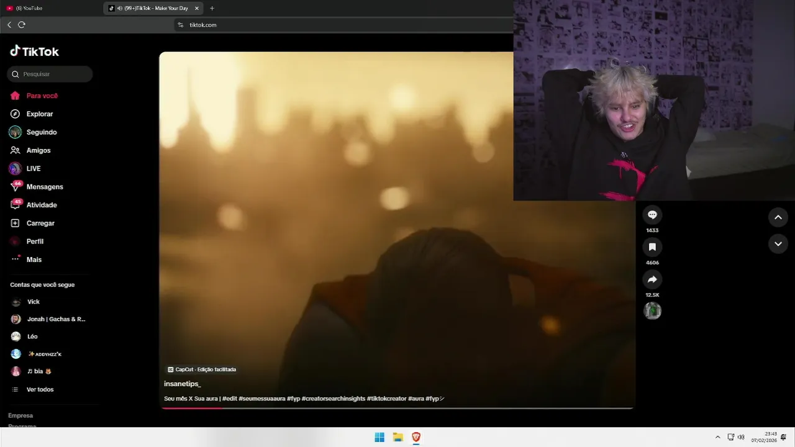Open the volume tray icon

[741, 437]
